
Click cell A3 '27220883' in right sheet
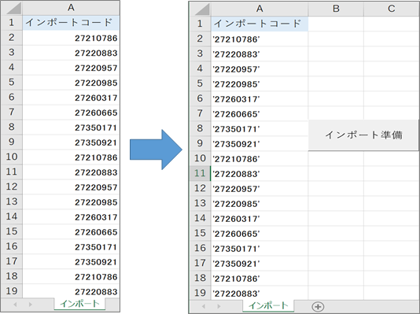click(260, 54)
